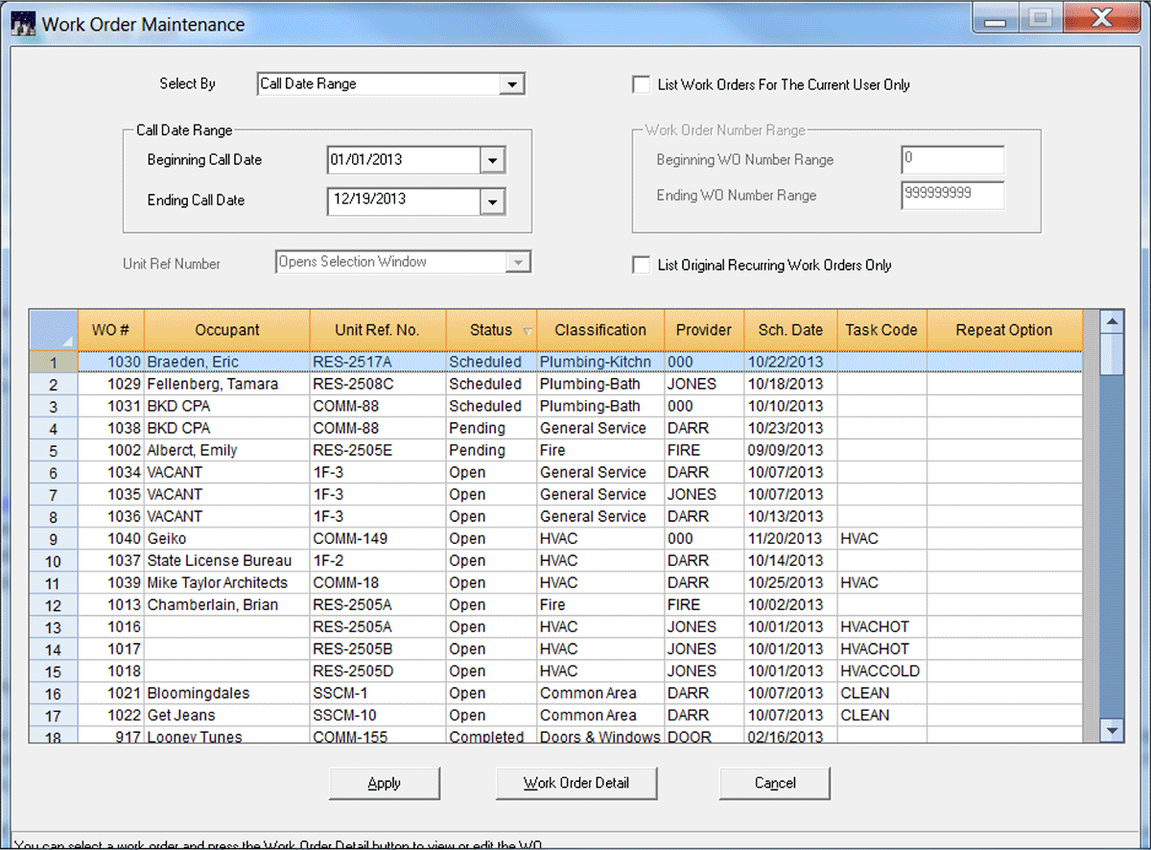Select the State License Bureau occupant cell
Screen dimensions: 1151x850
[227, 561]
